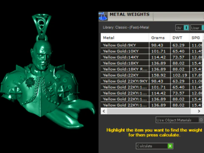Sort by the Grams column header

[160, 38]
